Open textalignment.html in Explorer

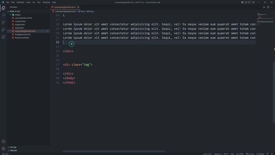click(x=23, y=34)
